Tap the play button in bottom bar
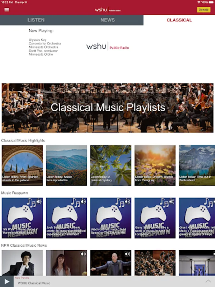Viewport: 215px width, 287px height. tap(7, 282)
